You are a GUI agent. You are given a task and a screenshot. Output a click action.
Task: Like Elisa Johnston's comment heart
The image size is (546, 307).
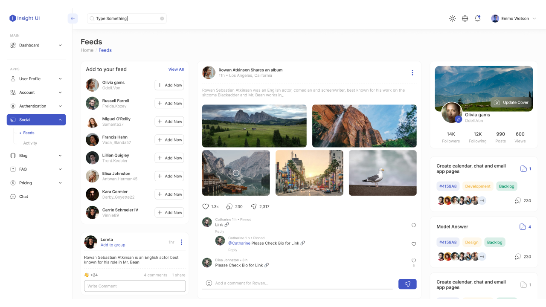point(413,260)
